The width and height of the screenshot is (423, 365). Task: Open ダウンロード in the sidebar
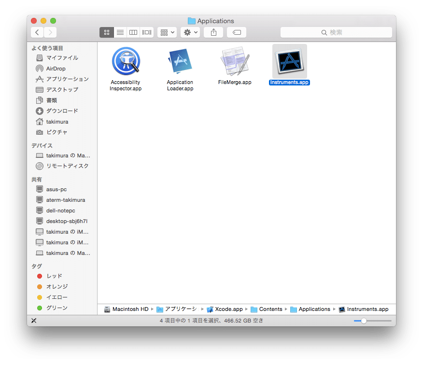(x=62, y=111)
